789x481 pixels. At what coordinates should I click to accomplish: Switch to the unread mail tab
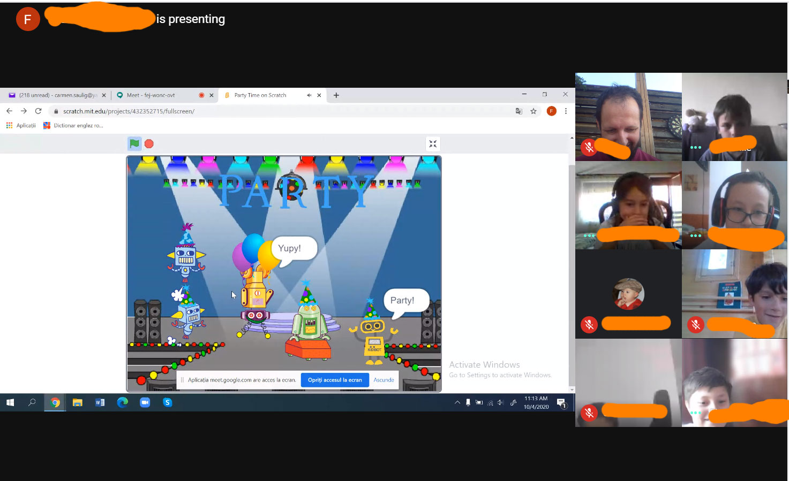click(54, 95)
